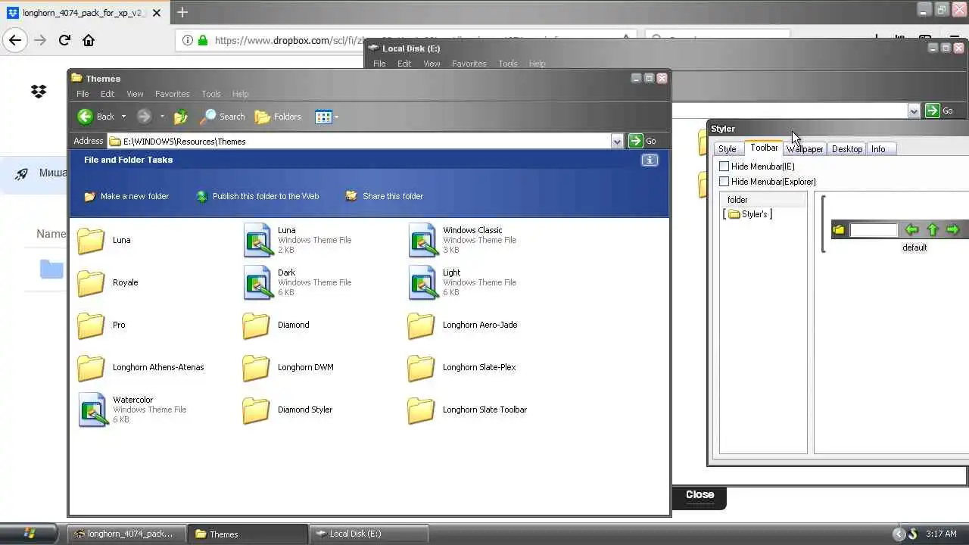Select the Diamond folder
This screenshot has height=545, width=969.
276,325
